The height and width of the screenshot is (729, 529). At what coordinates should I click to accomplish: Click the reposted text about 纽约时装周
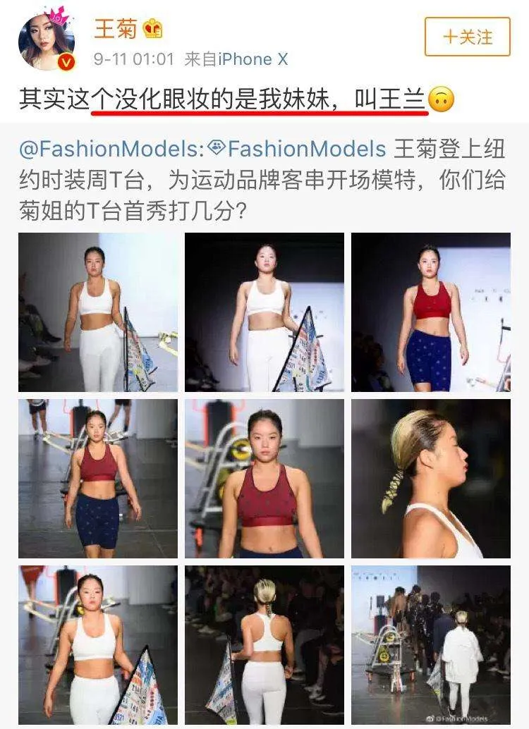(x=262, y=180)
